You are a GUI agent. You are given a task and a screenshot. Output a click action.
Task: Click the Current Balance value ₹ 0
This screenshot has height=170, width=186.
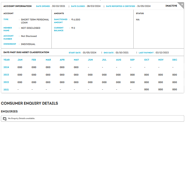pyautogui.click(x=73, y=28)
